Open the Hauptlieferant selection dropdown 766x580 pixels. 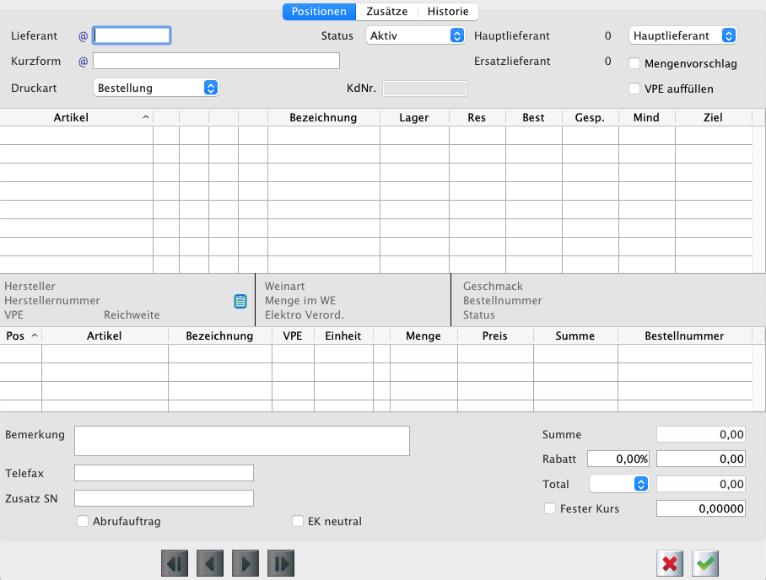pos(683,35)
